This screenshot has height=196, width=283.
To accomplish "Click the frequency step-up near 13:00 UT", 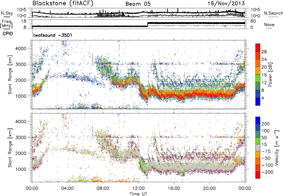I will point(148,24).
